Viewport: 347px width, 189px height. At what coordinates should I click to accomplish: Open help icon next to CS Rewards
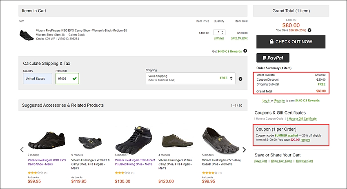[245, 51]
